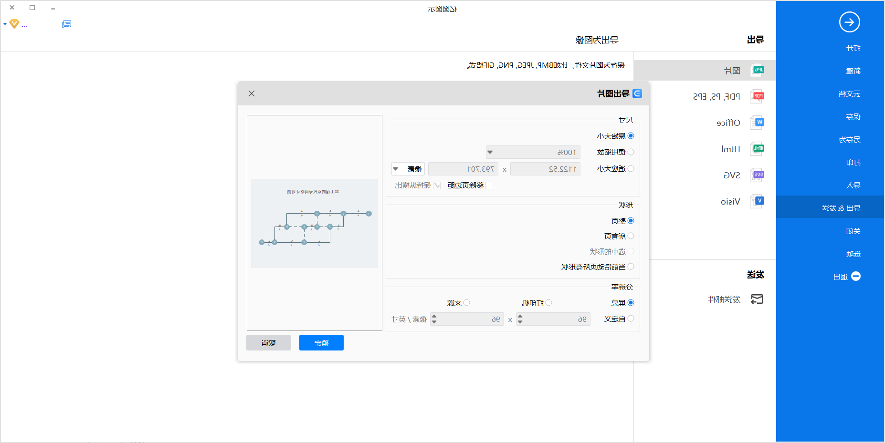Click 导入 in the sidebar
Image resolution: width=885 pixels, height=443 pixels.
coord(853,185)
